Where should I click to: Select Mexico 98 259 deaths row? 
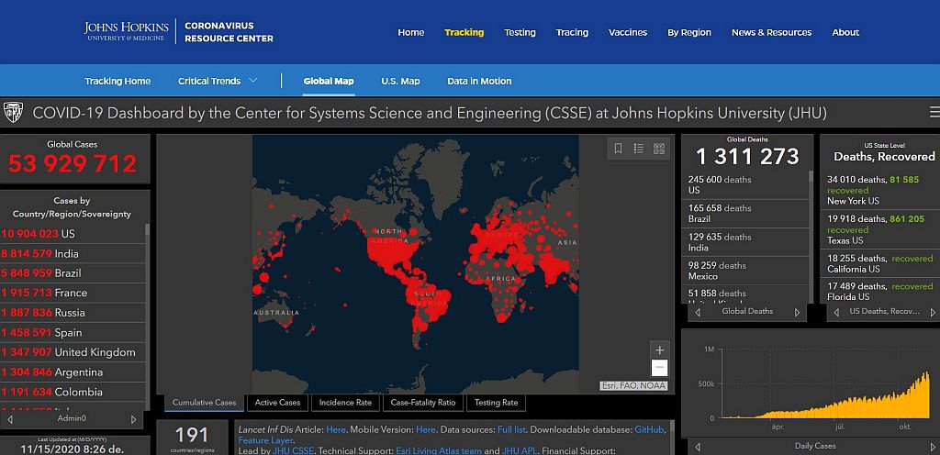(745, 271)
